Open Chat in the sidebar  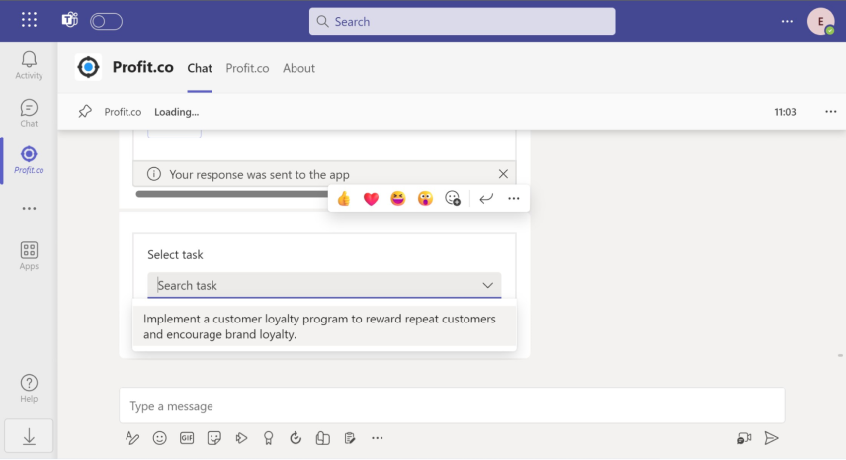pyautogui.click(x=29, y=114)
